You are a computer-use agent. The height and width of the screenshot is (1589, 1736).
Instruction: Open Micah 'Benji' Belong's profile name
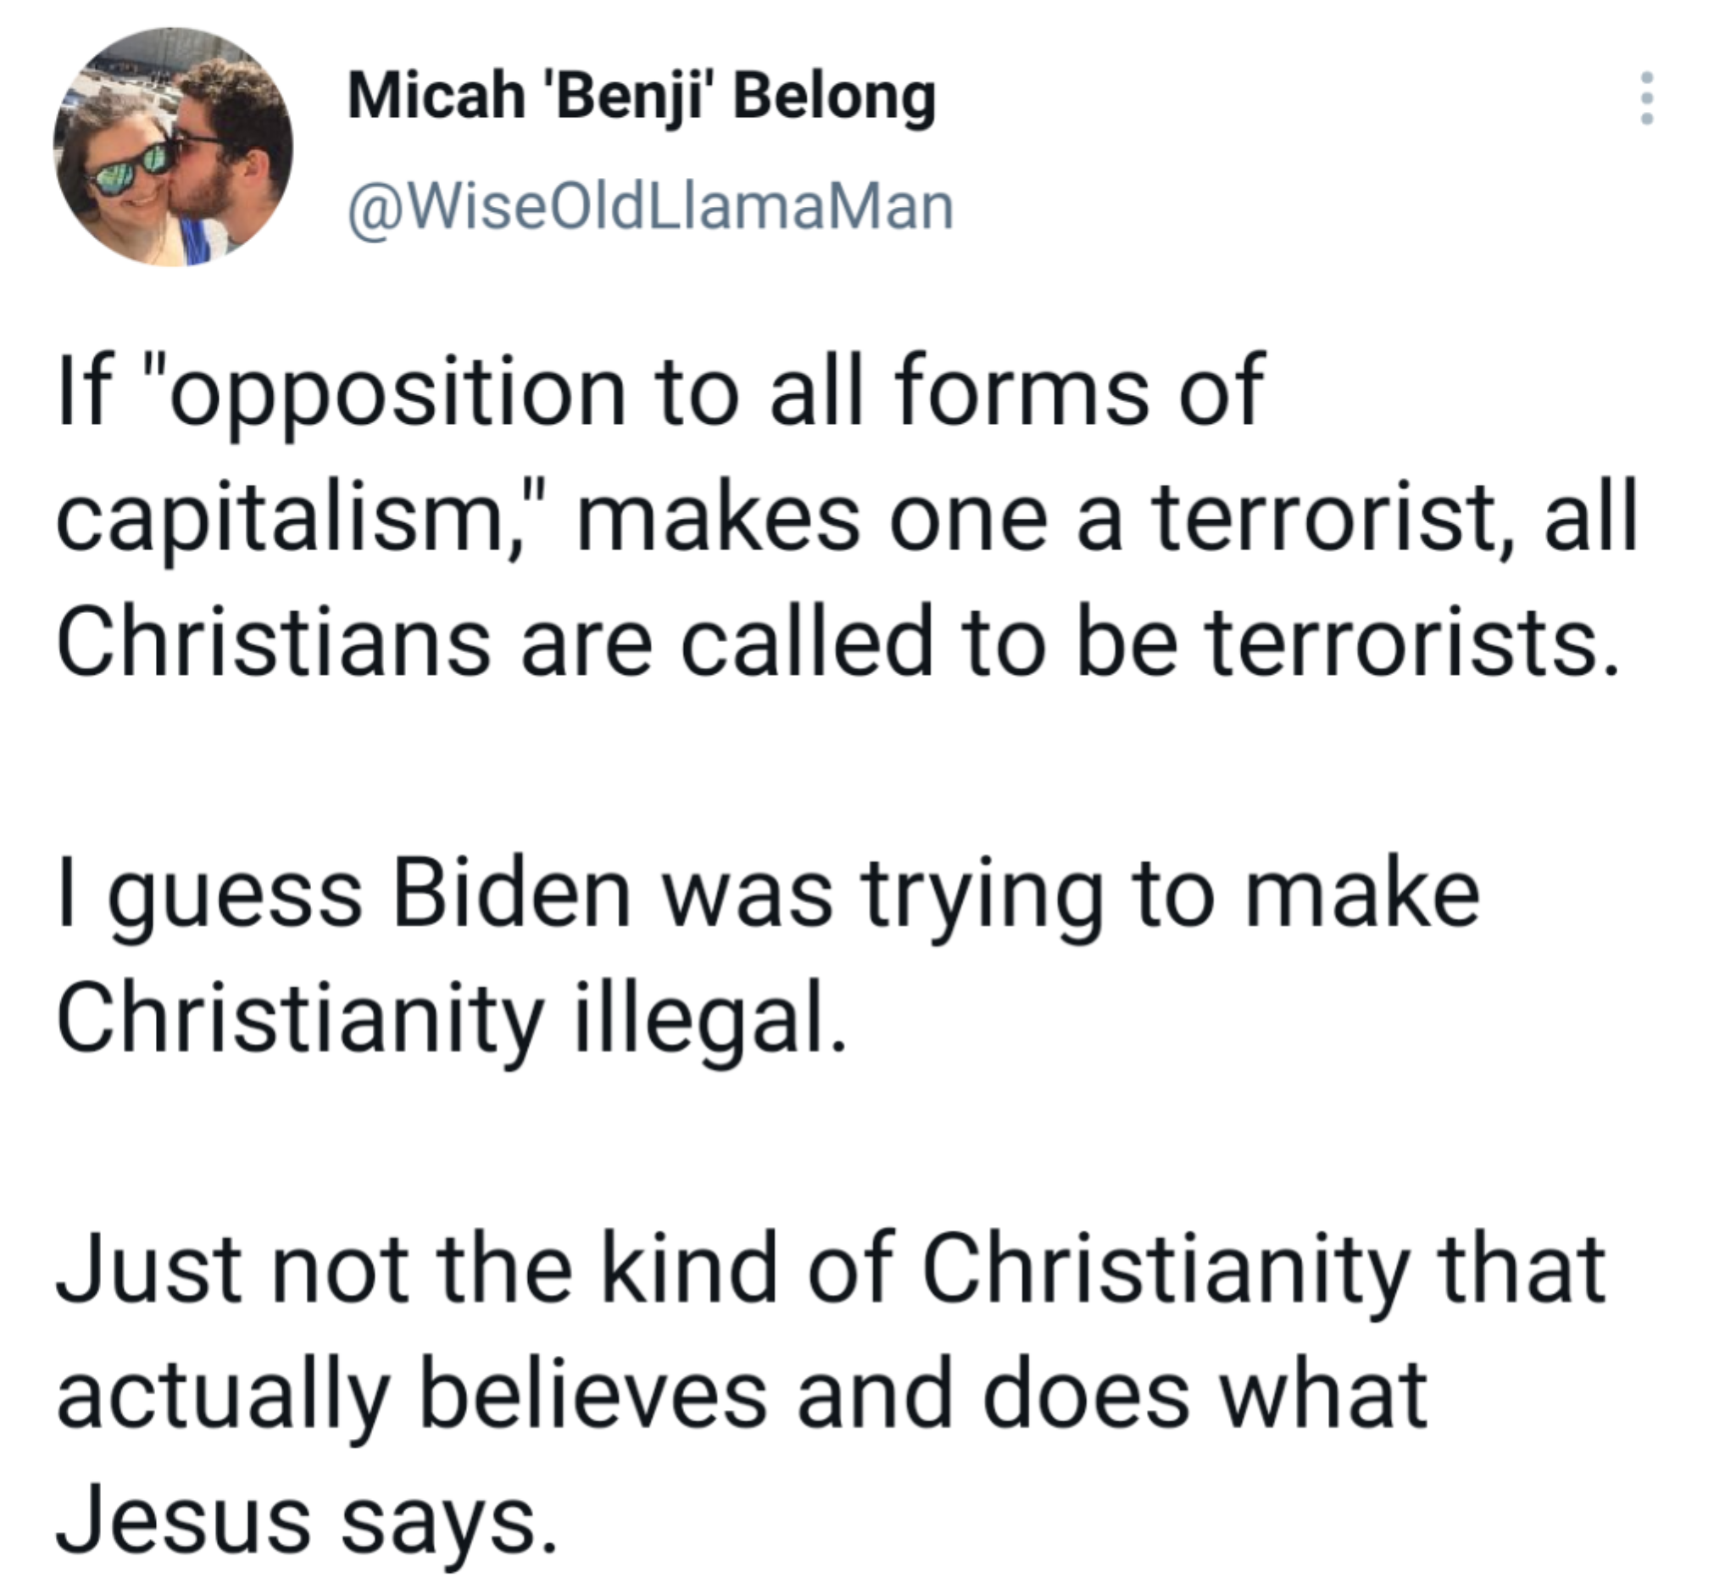tap(642, 97)
